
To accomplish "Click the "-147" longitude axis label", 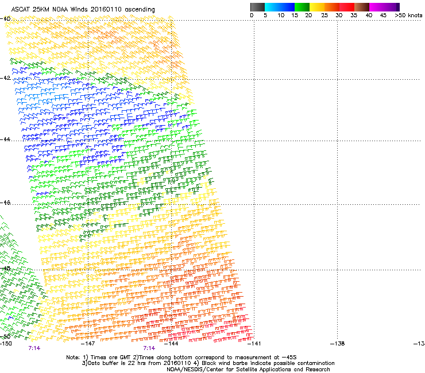I will [88, 344].
